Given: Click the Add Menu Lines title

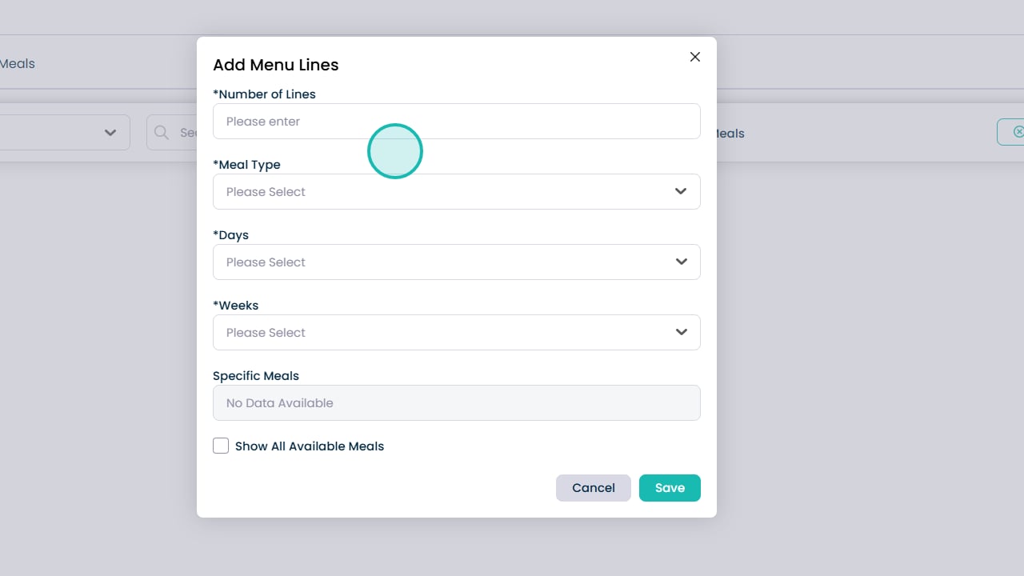Looking at the screenshot, I should (275, 65).
